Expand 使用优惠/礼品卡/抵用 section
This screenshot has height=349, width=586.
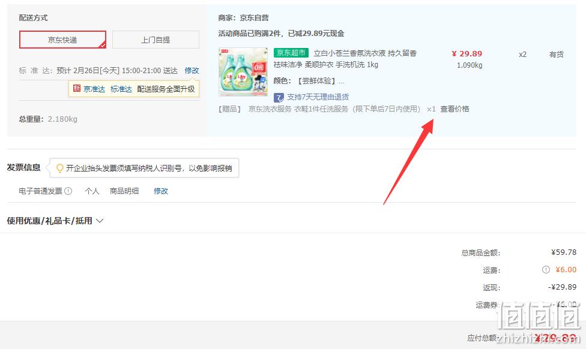pos(55,221)
